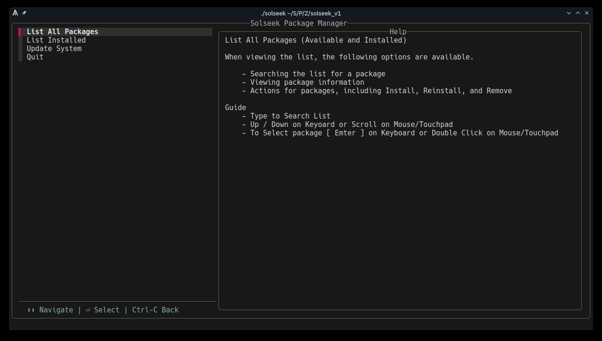Click the Enter key Select icon
Image resolution: width=602 pixels, height=341 pixels.
pyautogui.click(x=88, y=310)
